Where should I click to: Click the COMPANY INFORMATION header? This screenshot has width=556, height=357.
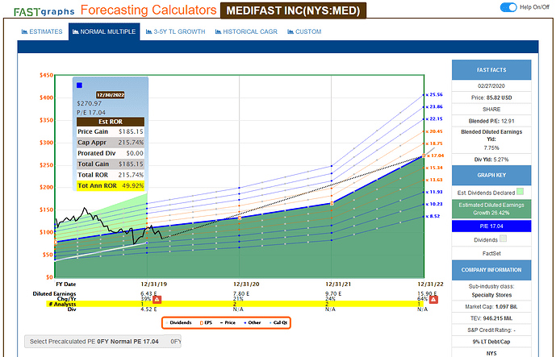(x=491, y=270)
